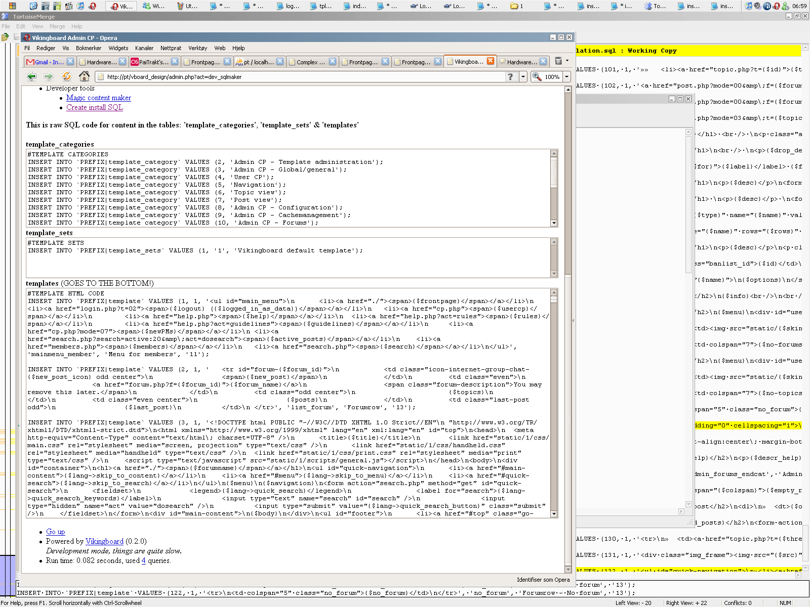Click inside the template_sets SQL textarea
Viewport: 810px width, 607px height.
click(x=289, y=258)
